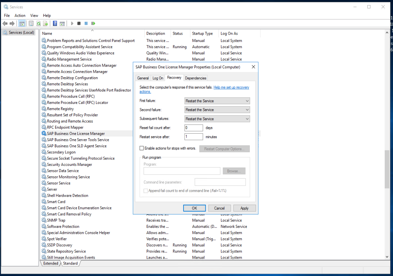
Task: Click the Forward arrow toolbar icon
Action: [x=12, y=24]
